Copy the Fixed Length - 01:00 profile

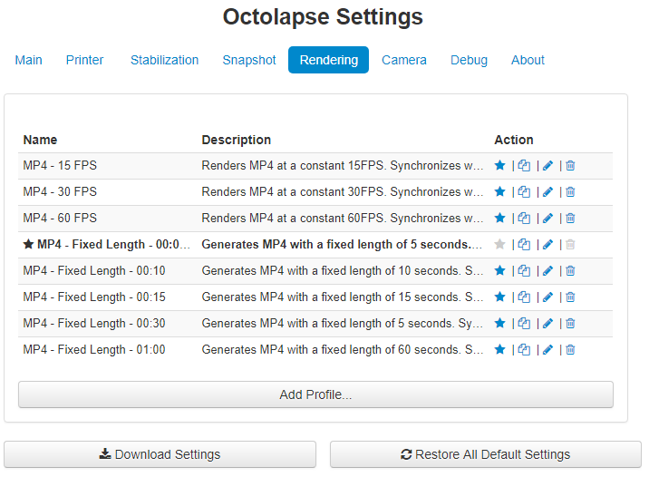524,349
